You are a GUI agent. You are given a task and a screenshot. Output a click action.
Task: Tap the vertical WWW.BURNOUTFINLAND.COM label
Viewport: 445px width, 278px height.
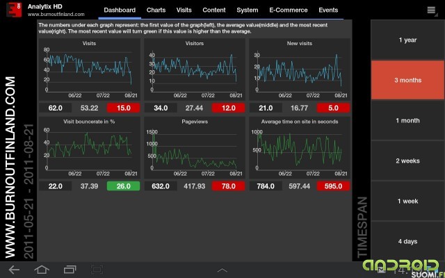(x=10, y=167)
